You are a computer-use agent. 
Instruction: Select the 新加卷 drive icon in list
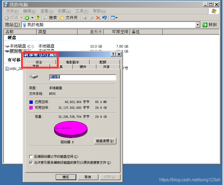tap(7, 51)
